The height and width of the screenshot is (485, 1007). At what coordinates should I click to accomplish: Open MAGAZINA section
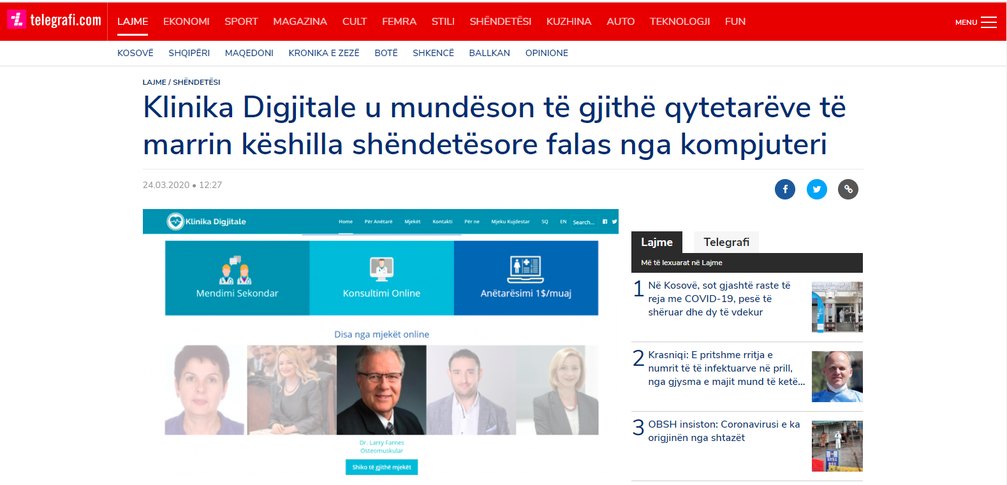[x=300, y=22]
